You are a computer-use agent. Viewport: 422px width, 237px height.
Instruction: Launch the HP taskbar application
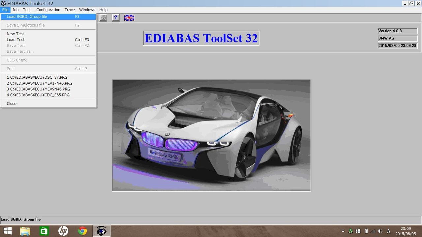pos(63,231)
